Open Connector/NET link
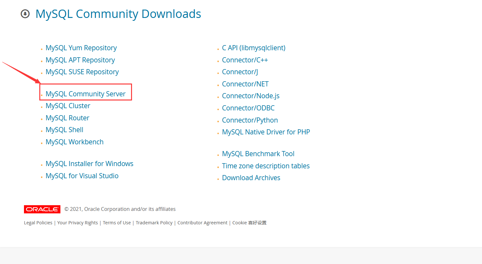The width and height of the screenshot is (482, 264). (245, 84)
